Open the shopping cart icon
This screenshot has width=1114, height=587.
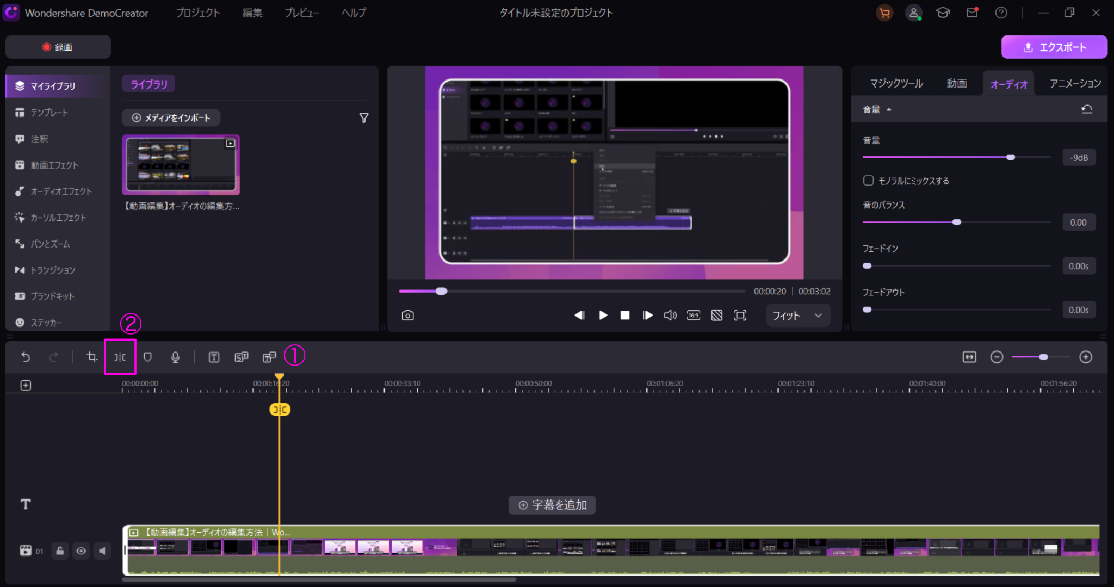tap(884, 13)
